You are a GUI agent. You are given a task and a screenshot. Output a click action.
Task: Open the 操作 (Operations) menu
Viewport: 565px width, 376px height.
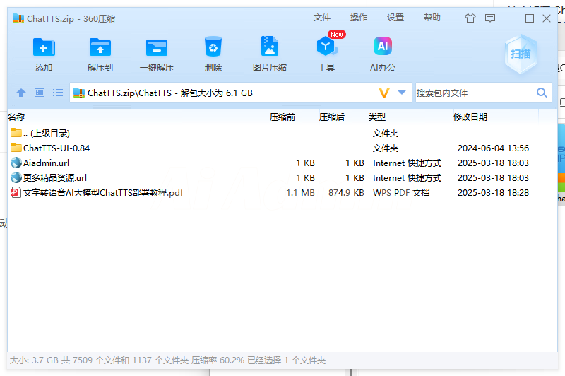click(x=359, y=18)
